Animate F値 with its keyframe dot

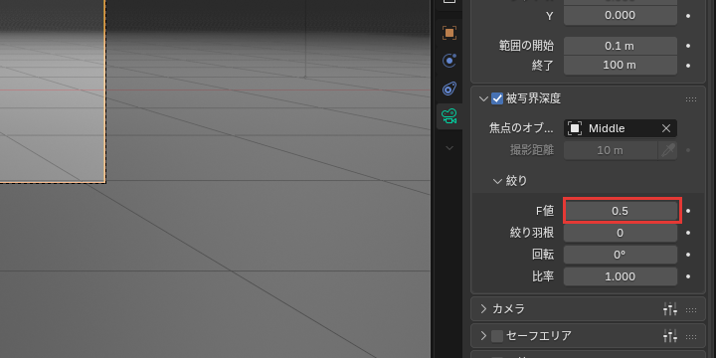688,211
